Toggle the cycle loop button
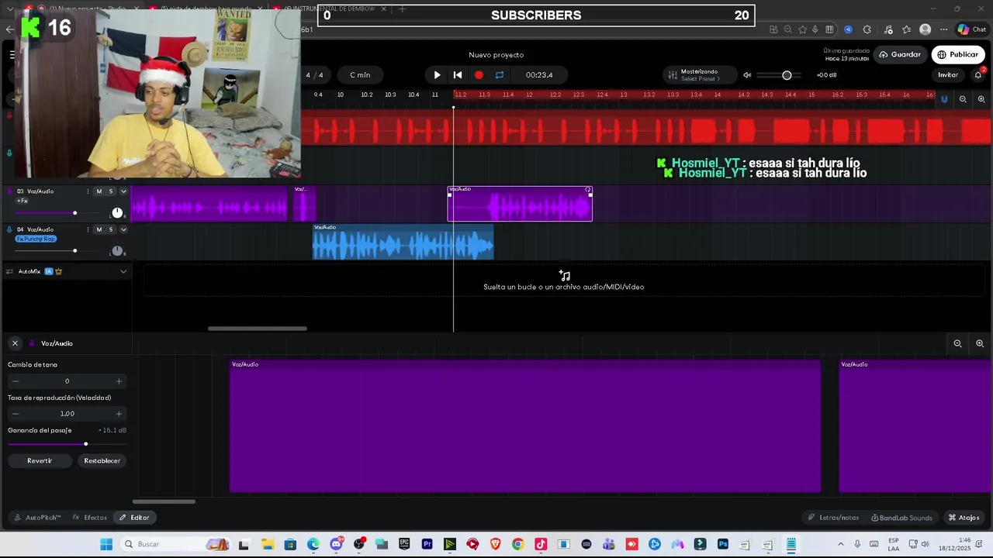993x558 pixels. coord(500,75)
